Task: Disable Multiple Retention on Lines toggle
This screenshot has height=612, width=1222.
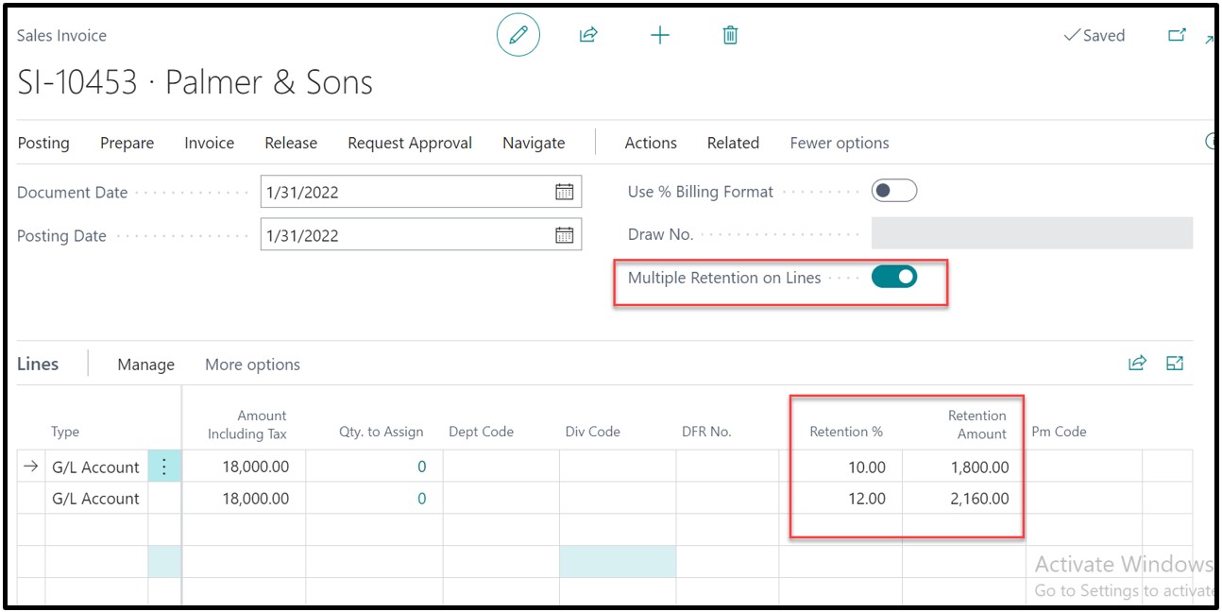Action: point(893,277)
